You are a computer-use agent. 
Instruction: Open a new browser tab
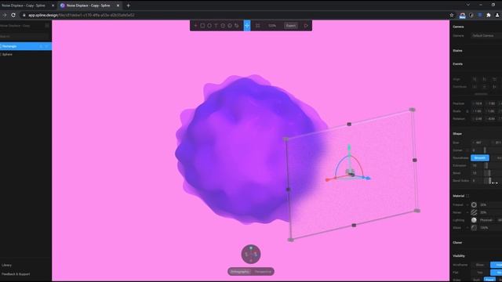tap(128, 5)
